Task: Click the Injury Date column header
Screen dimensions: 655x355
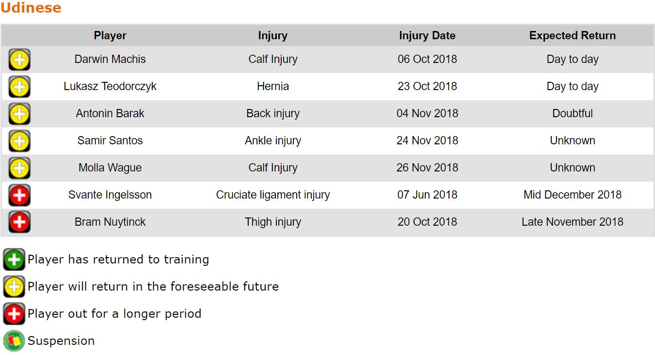Action: (x=427, y=36)
